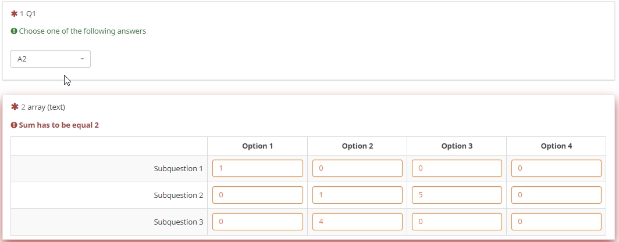This screenshot has width=619, height=242.
Task: Click the Subquestion 1 Option 1 field
Action: [x=258, y=169]
